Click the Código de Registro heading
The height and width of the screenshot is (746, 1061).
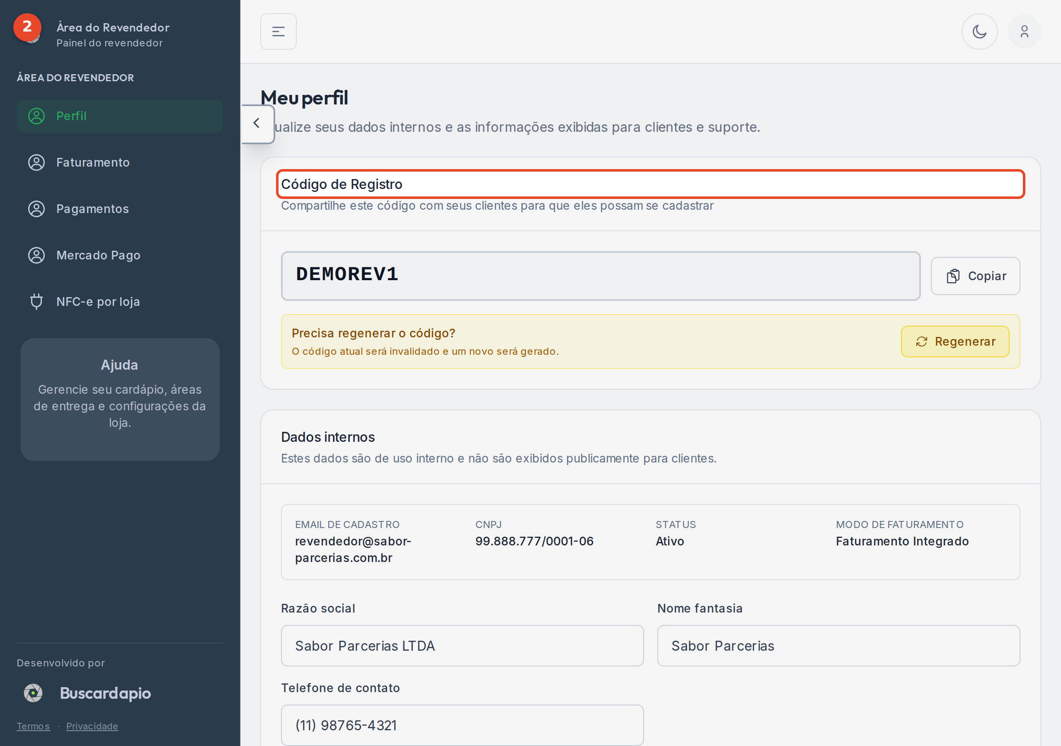point(342,184)
